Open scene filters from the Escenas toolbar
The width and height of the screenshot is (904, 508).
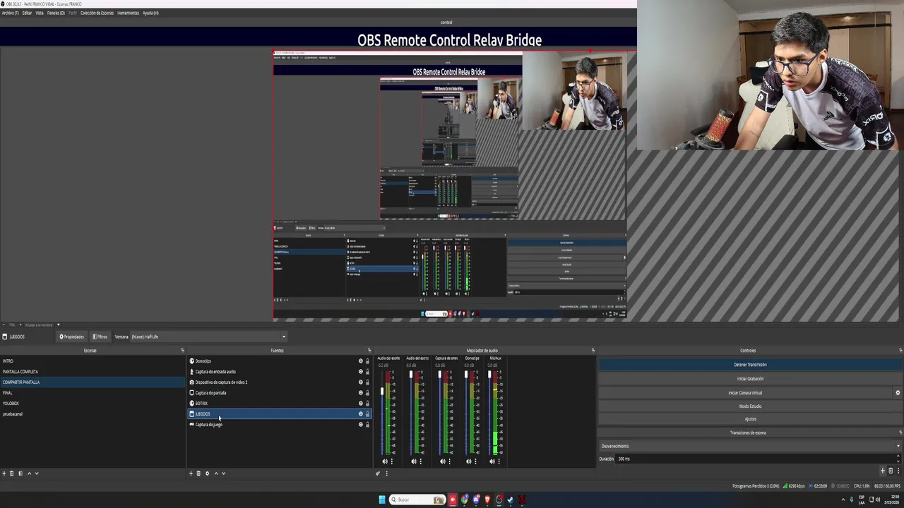coord(20,473)
